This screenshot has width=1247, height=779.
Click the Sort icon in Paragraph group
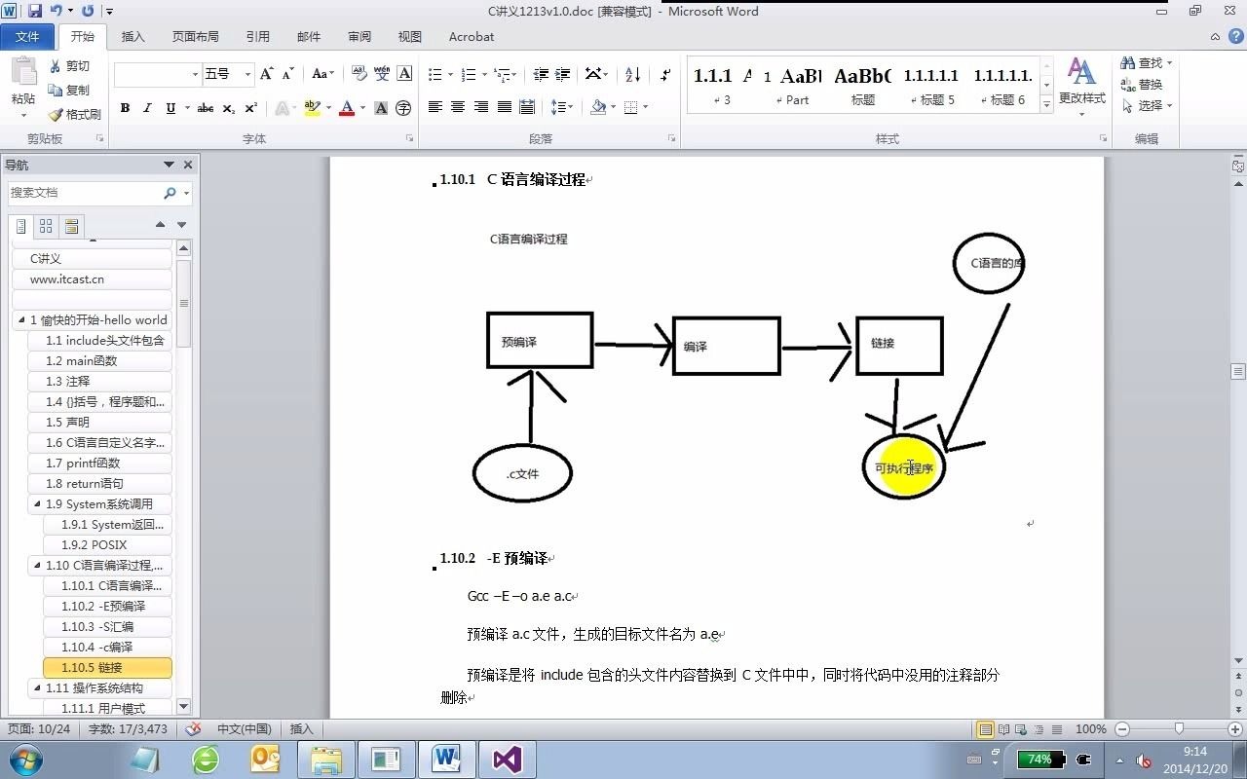click(632, 75)
